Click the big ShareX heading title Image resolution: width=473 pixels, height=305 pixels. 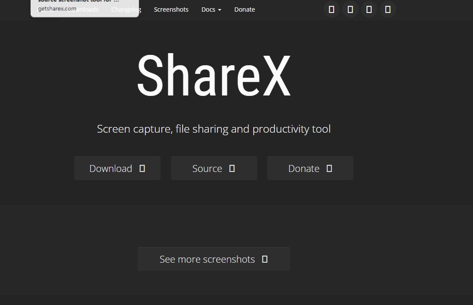point(214,76)
